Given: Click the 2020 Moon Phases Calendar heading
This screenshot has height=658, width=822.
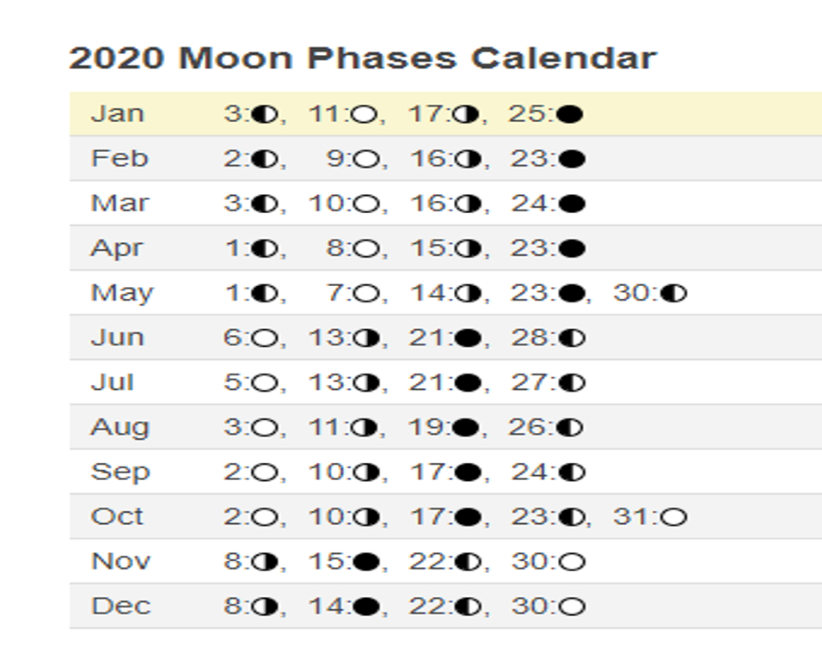Looking at the screenshot, I should (363, 58).
